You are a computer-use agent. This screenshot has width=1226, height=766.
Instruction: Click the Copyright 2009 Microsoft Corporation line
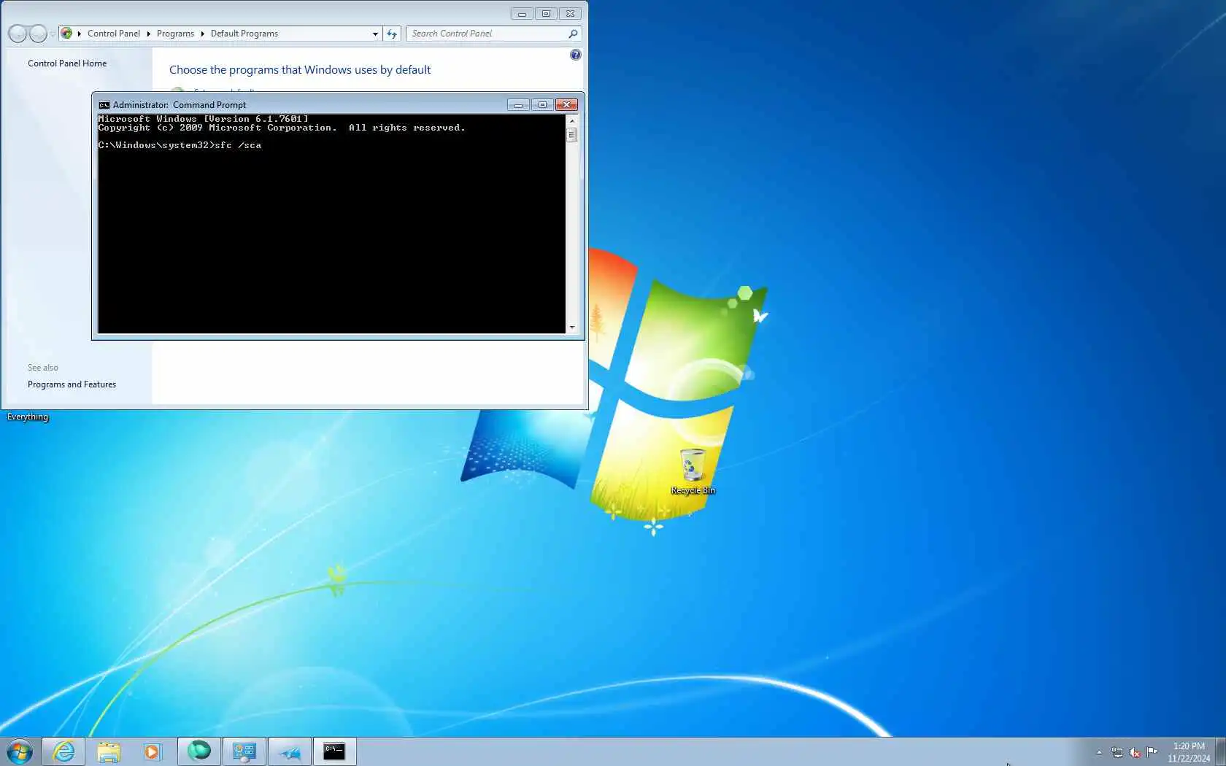coord(282,128)
